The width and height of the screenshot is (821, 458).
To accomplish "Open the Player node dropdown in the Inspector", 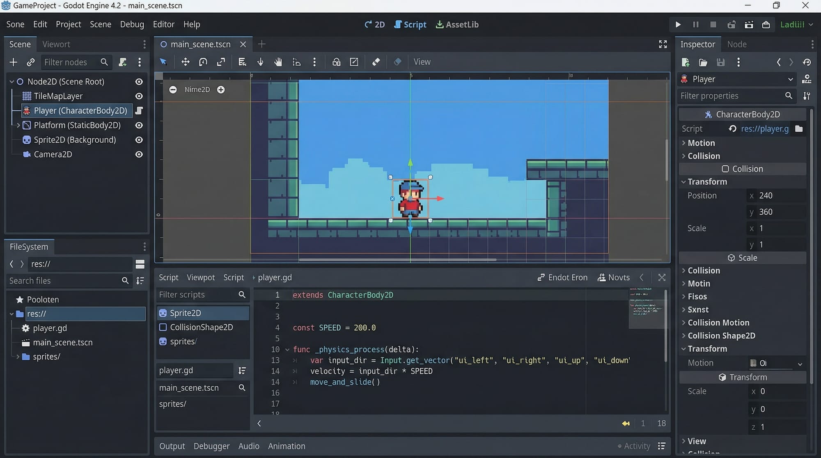I will (791, 79).
